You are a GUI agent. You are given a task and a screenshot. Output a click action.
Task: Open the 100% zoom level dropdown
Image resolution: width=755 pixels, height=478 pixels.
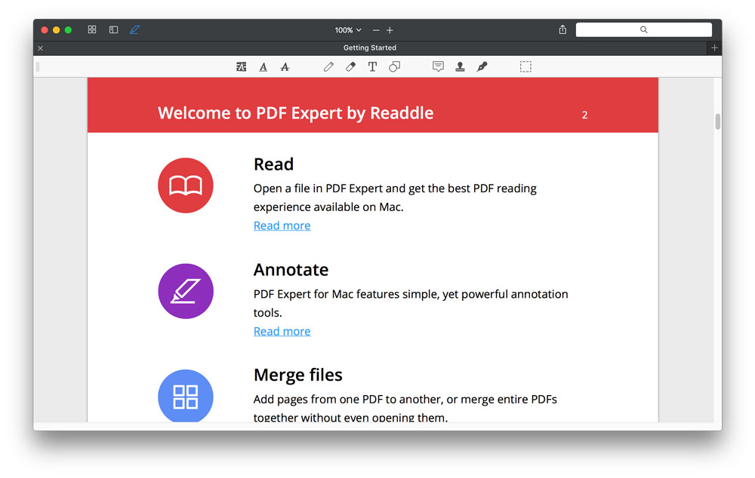click(348, 30)
